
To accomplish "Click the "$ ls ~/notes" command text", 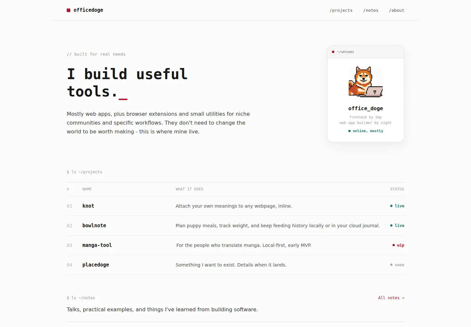I will pyautogui.click(x=81, y=298).
